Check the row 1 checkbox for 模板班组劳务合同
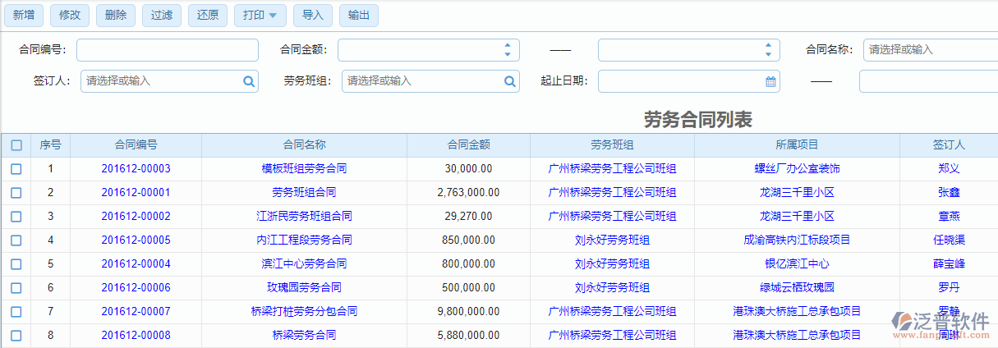 click(x=16, y=169)
